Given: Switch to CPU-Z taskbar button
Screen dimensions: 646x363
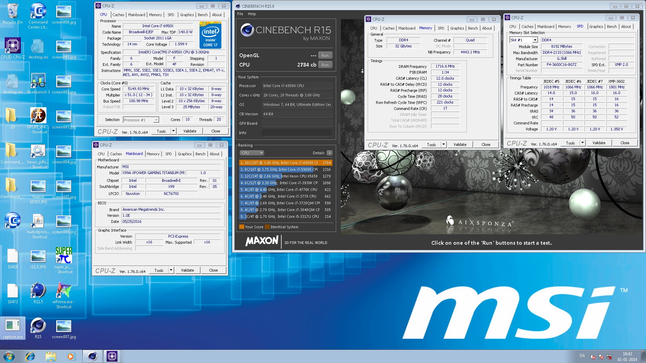Looking at the screenshot, I should [x=112, y=356].
